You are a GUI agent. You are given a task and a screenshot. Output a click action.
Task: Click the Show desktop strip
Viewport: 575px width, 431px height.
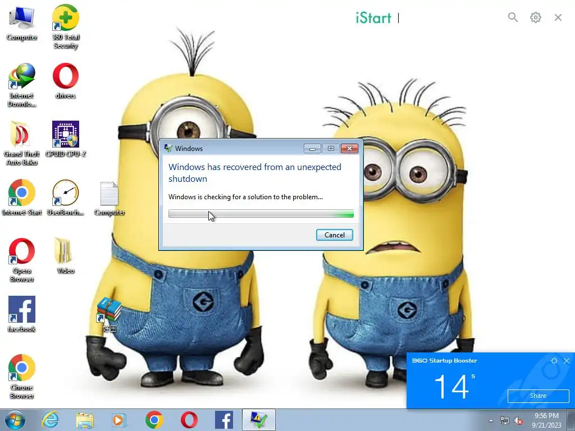tap(571, 420)
